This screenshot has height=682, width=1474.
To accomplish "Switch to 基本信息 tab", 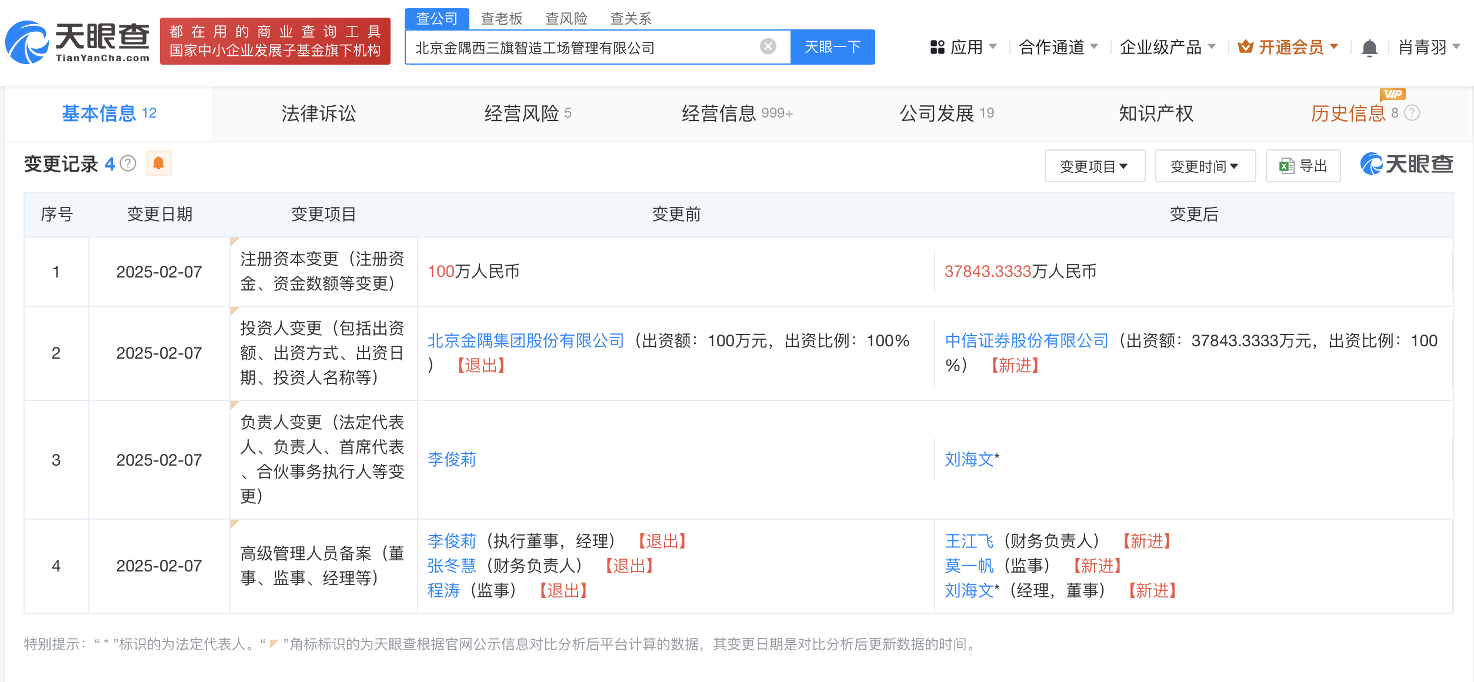I will 109,113.
